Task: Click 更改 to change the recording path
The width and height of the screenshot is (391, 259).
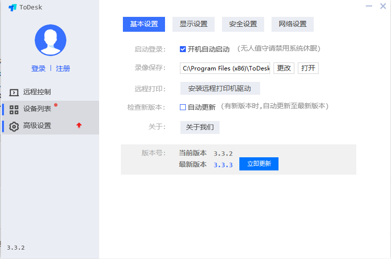Action: (284, 68)
